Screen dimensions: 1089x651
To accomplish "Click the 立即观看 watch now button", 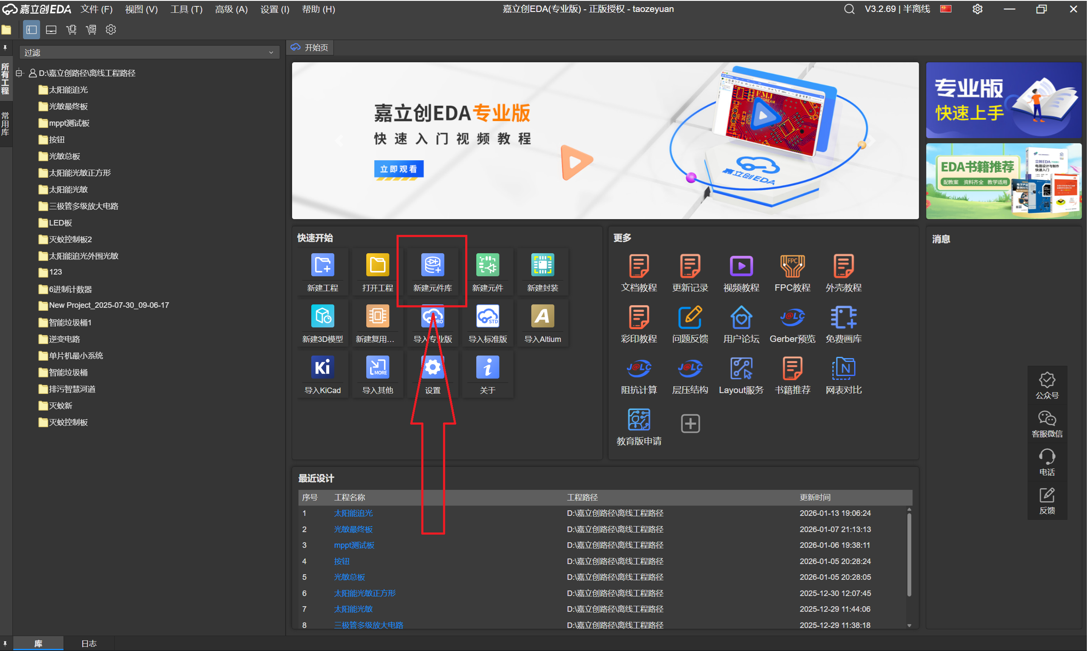I will tap(398, 169).
